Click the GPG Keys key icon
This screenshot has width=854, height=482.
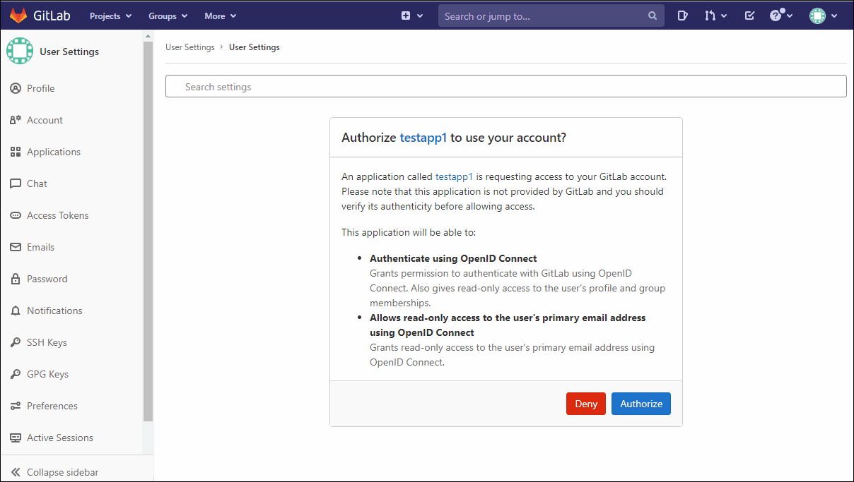[16, 374]
